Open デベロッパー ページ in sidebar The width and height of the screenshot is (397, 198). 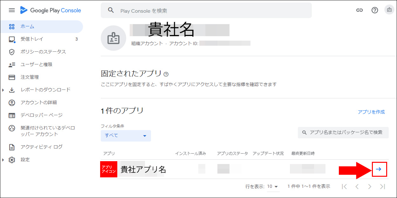click(41, 115)
